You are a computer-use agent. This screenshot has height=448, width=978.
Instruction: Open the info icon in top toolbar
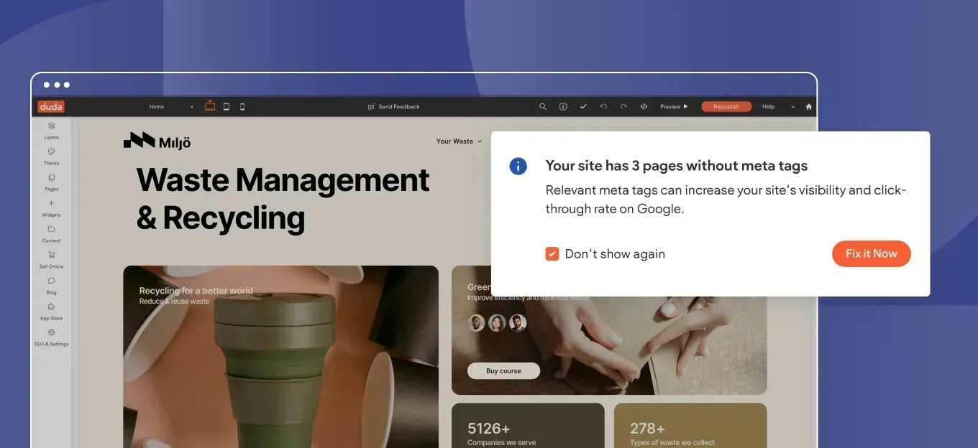point(563,106)
